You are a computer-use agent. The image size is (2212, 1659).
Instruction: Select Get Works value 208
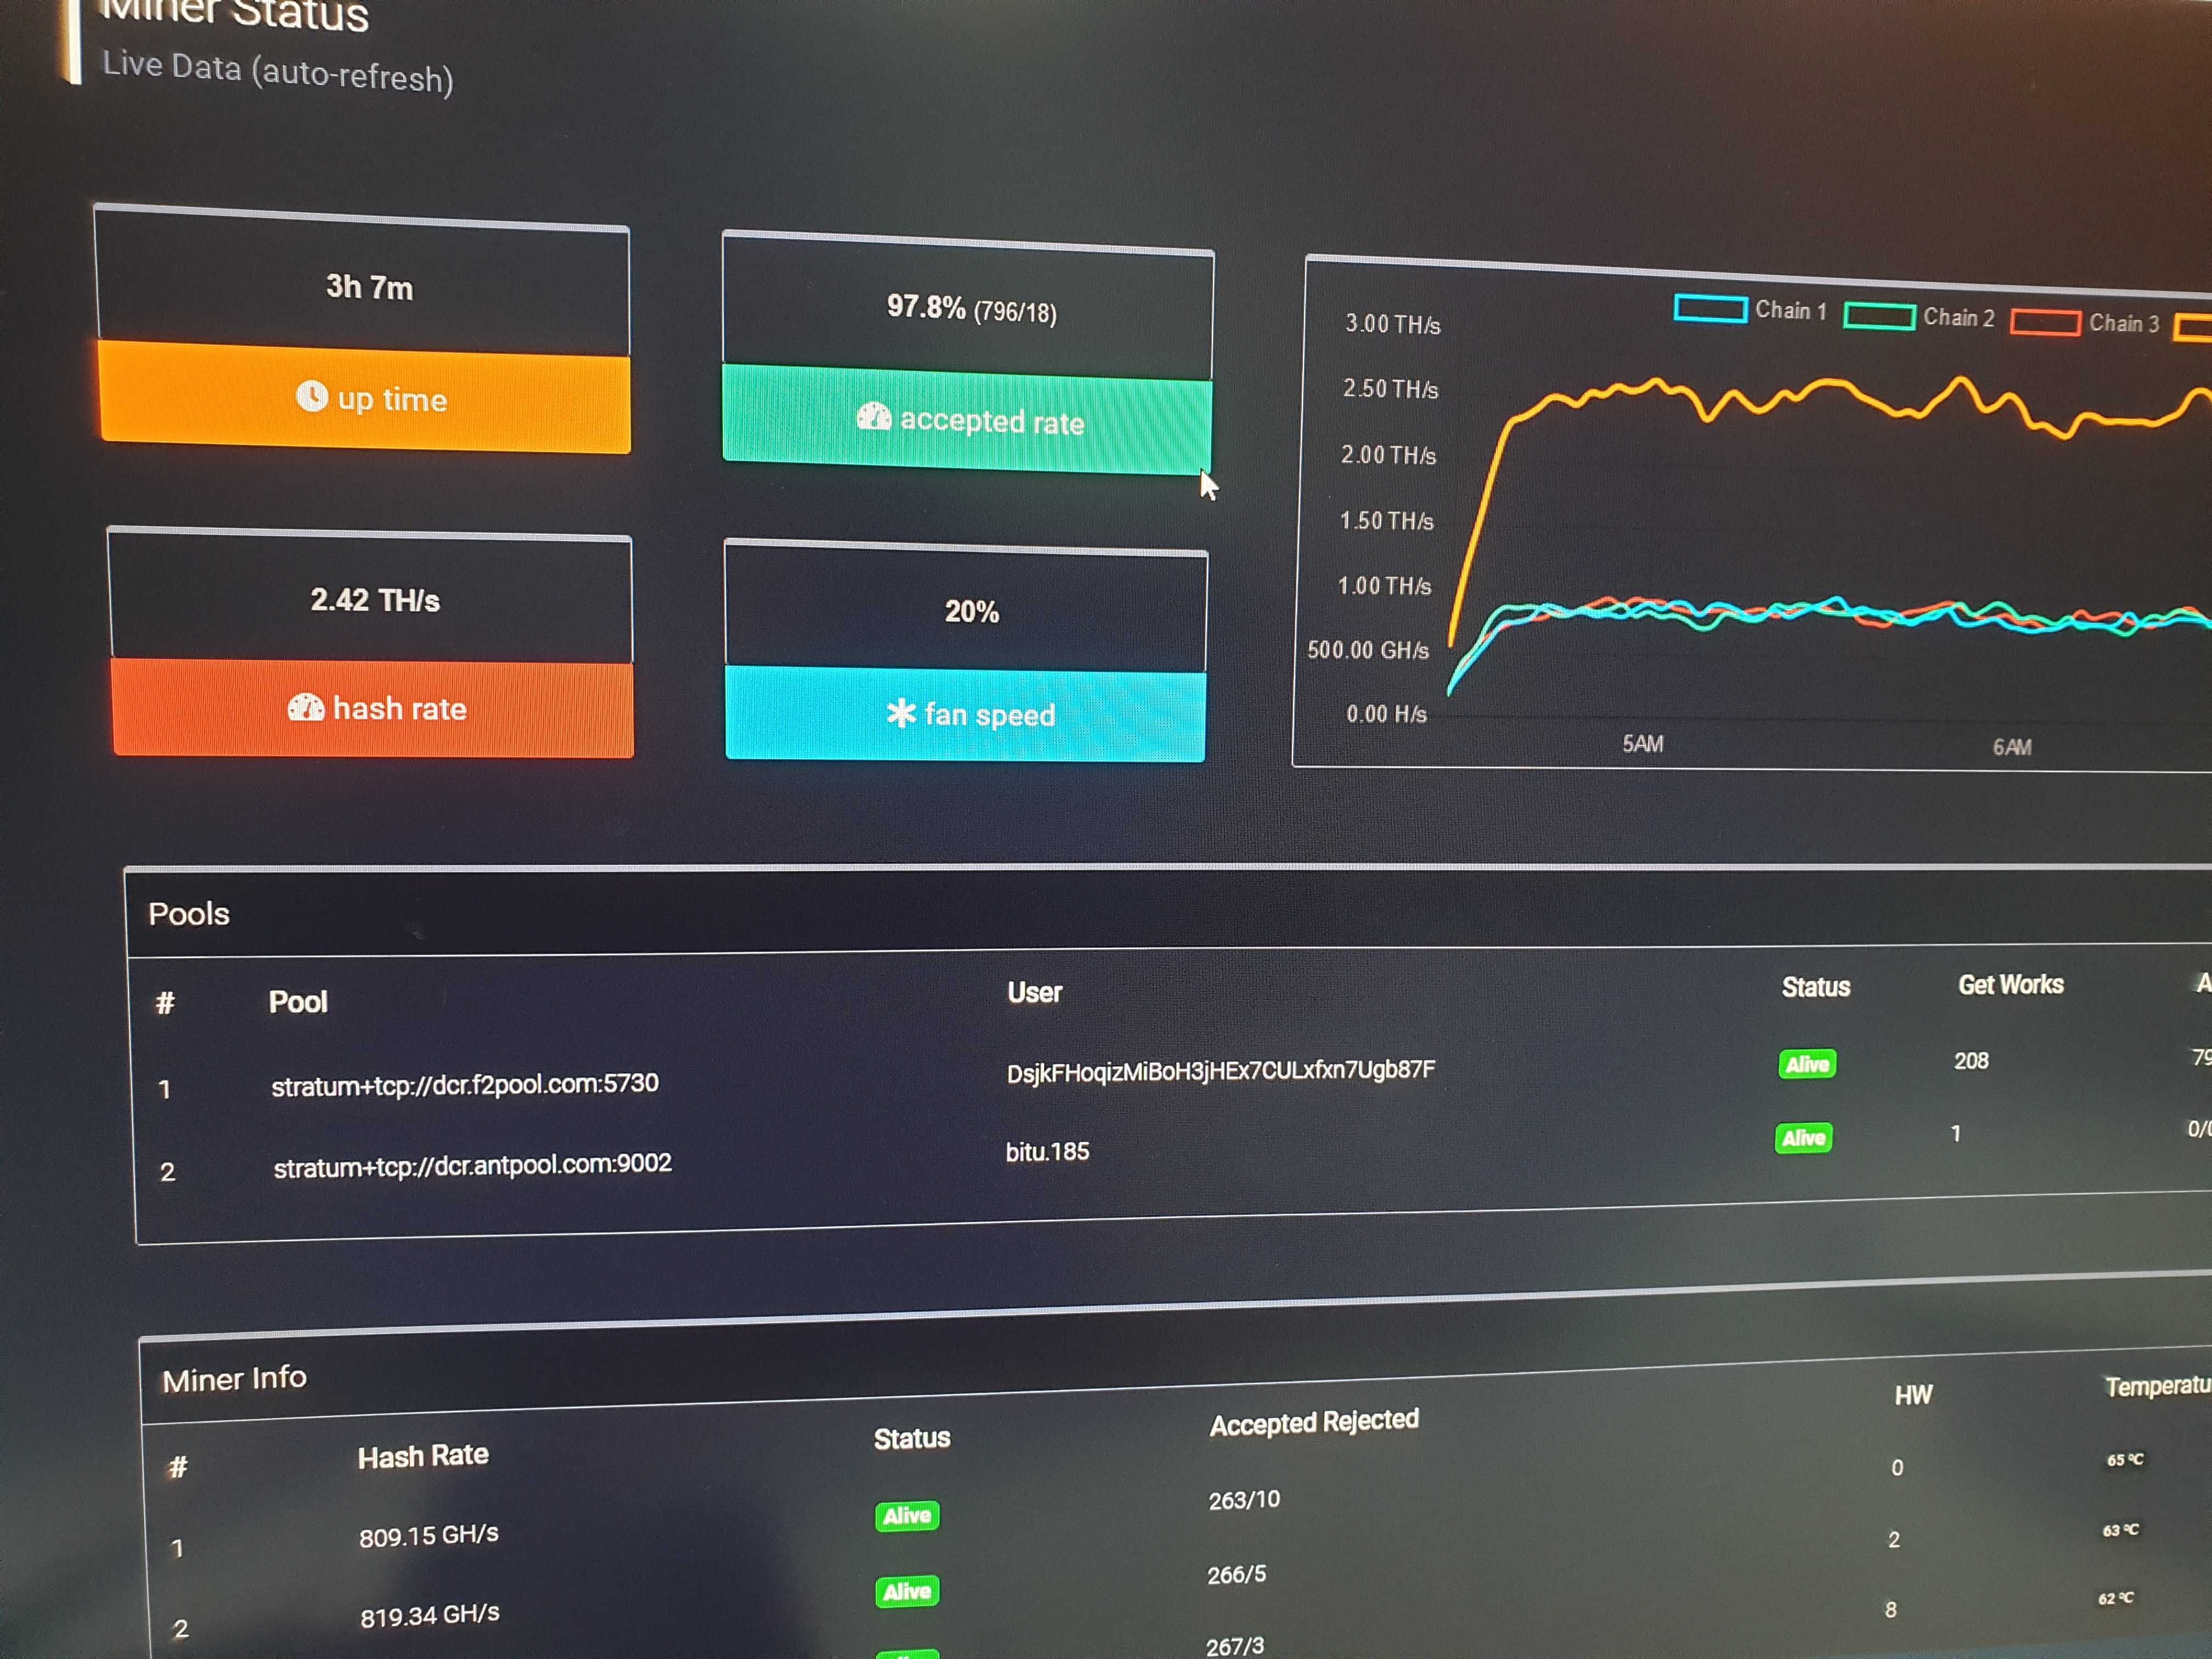pyautogui.click(x=1971, y=1060)
